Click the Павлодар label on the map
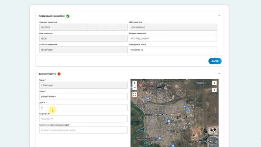Screen dimensions: 261x147 point(159,114)
